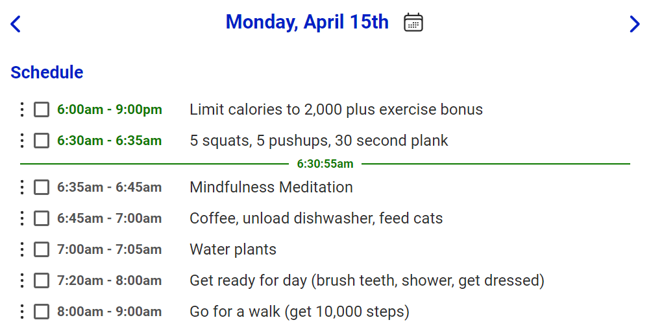The image size is (651, 331).
Task: Open options menu for Limit calories task
Action: click(x=22, y=109)
